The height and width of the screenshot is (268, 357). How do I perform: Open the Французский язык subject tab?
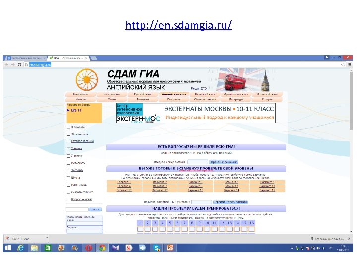tap(236, 94)
